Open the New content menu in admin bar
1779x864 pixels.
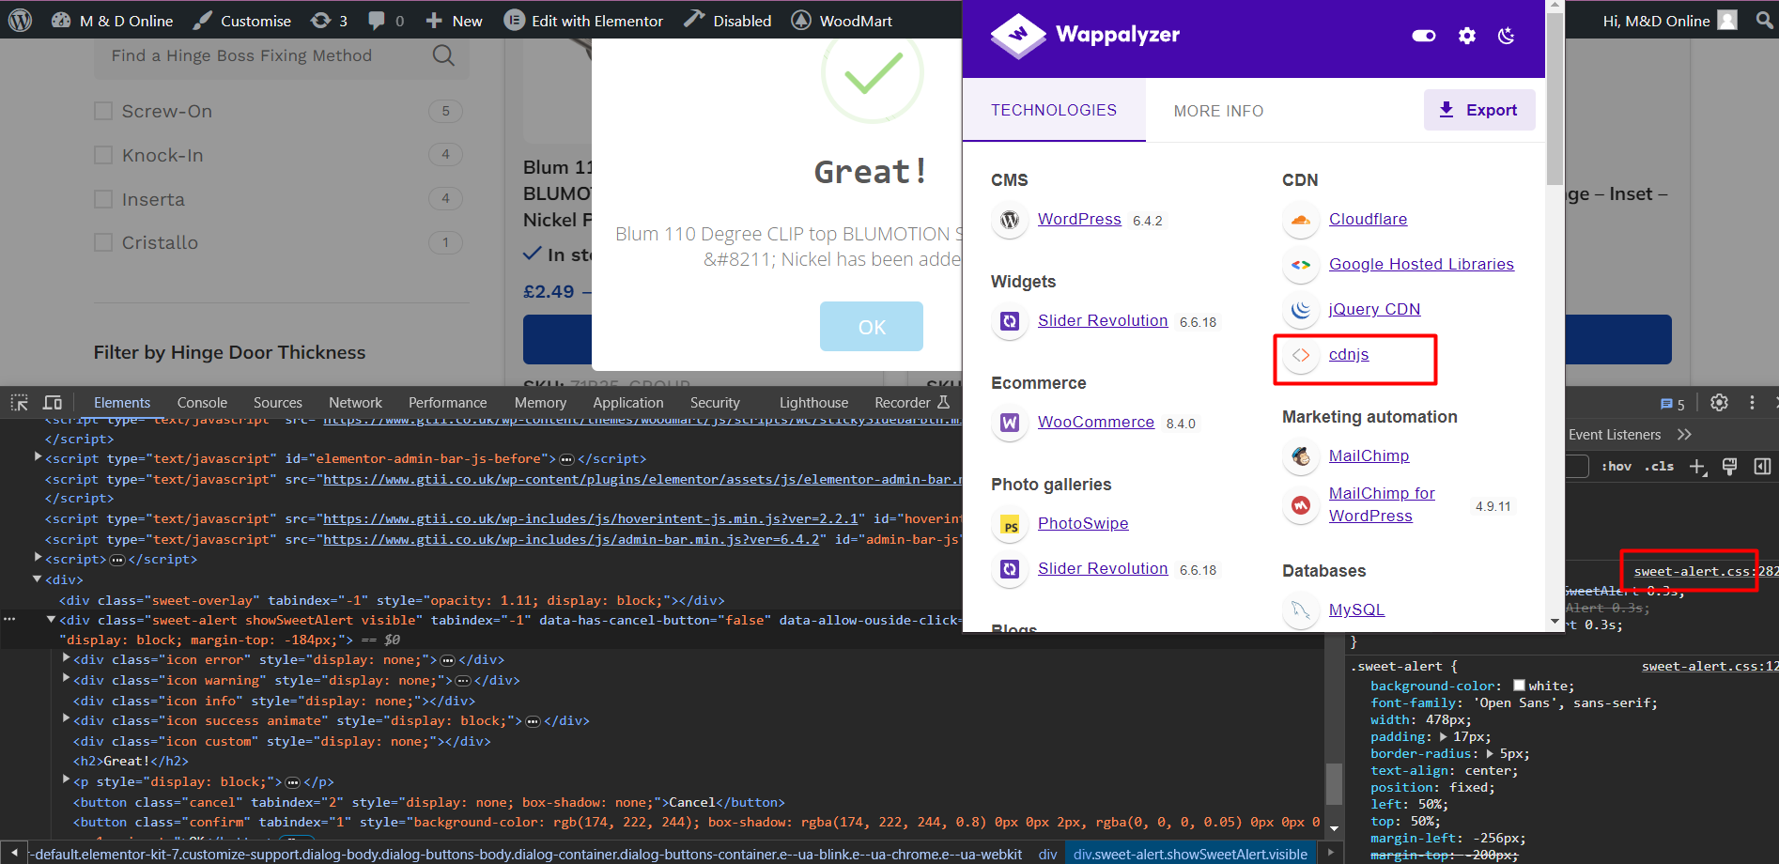(454, 20)
